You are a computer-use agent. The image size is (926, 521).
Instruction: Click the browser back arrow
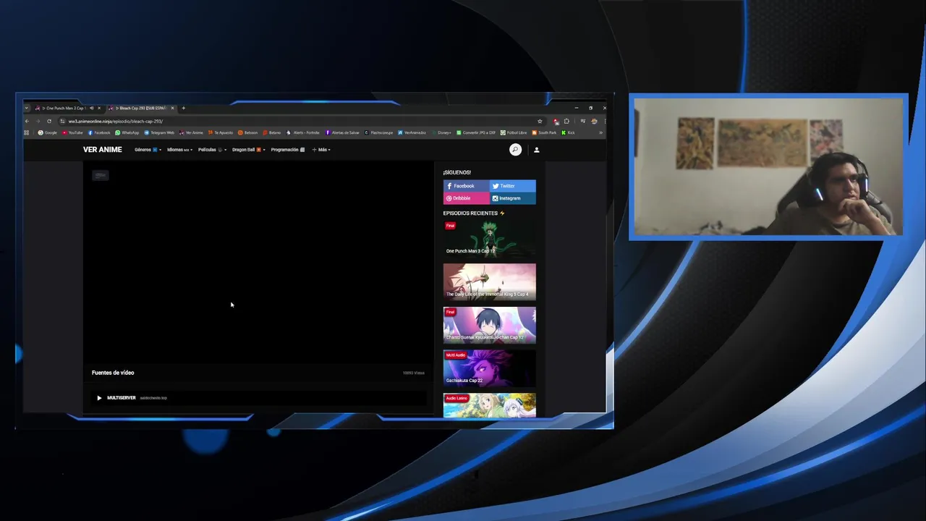coord(27,121)
